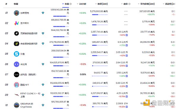The width and height of the screenshot is (178, 109).
Task: Click the diamond badge beside 酷猫 NFT
Action: (43, 85)
